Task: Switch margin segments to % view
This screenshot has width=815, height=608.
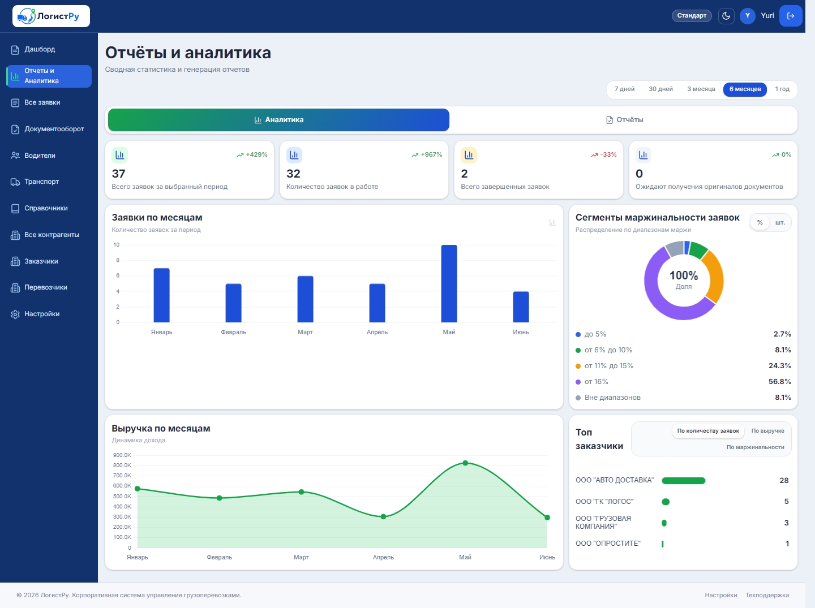Action: click(x=760, y=223)
